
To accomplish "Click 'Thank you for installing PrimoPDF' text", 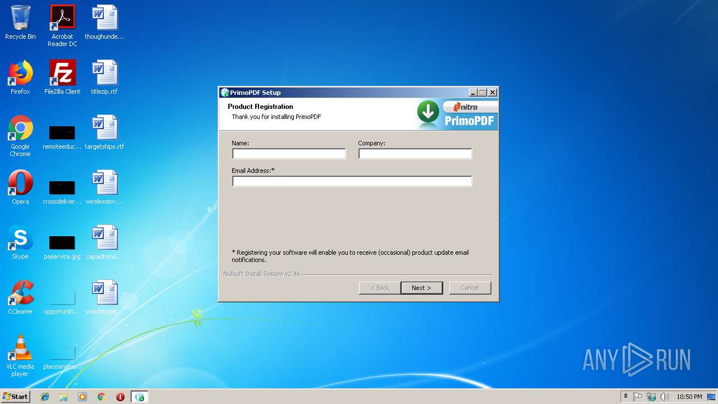I will [277, 117].
